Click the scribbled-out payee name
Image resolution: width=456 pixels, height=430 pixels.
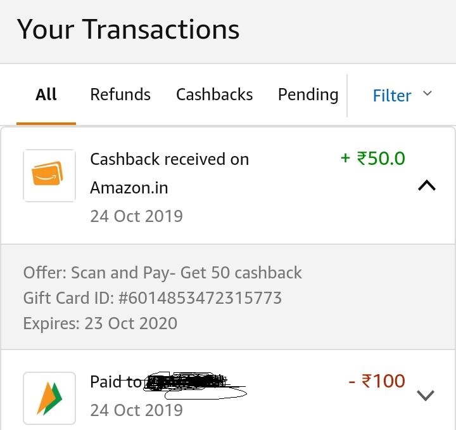coord(195,385)
